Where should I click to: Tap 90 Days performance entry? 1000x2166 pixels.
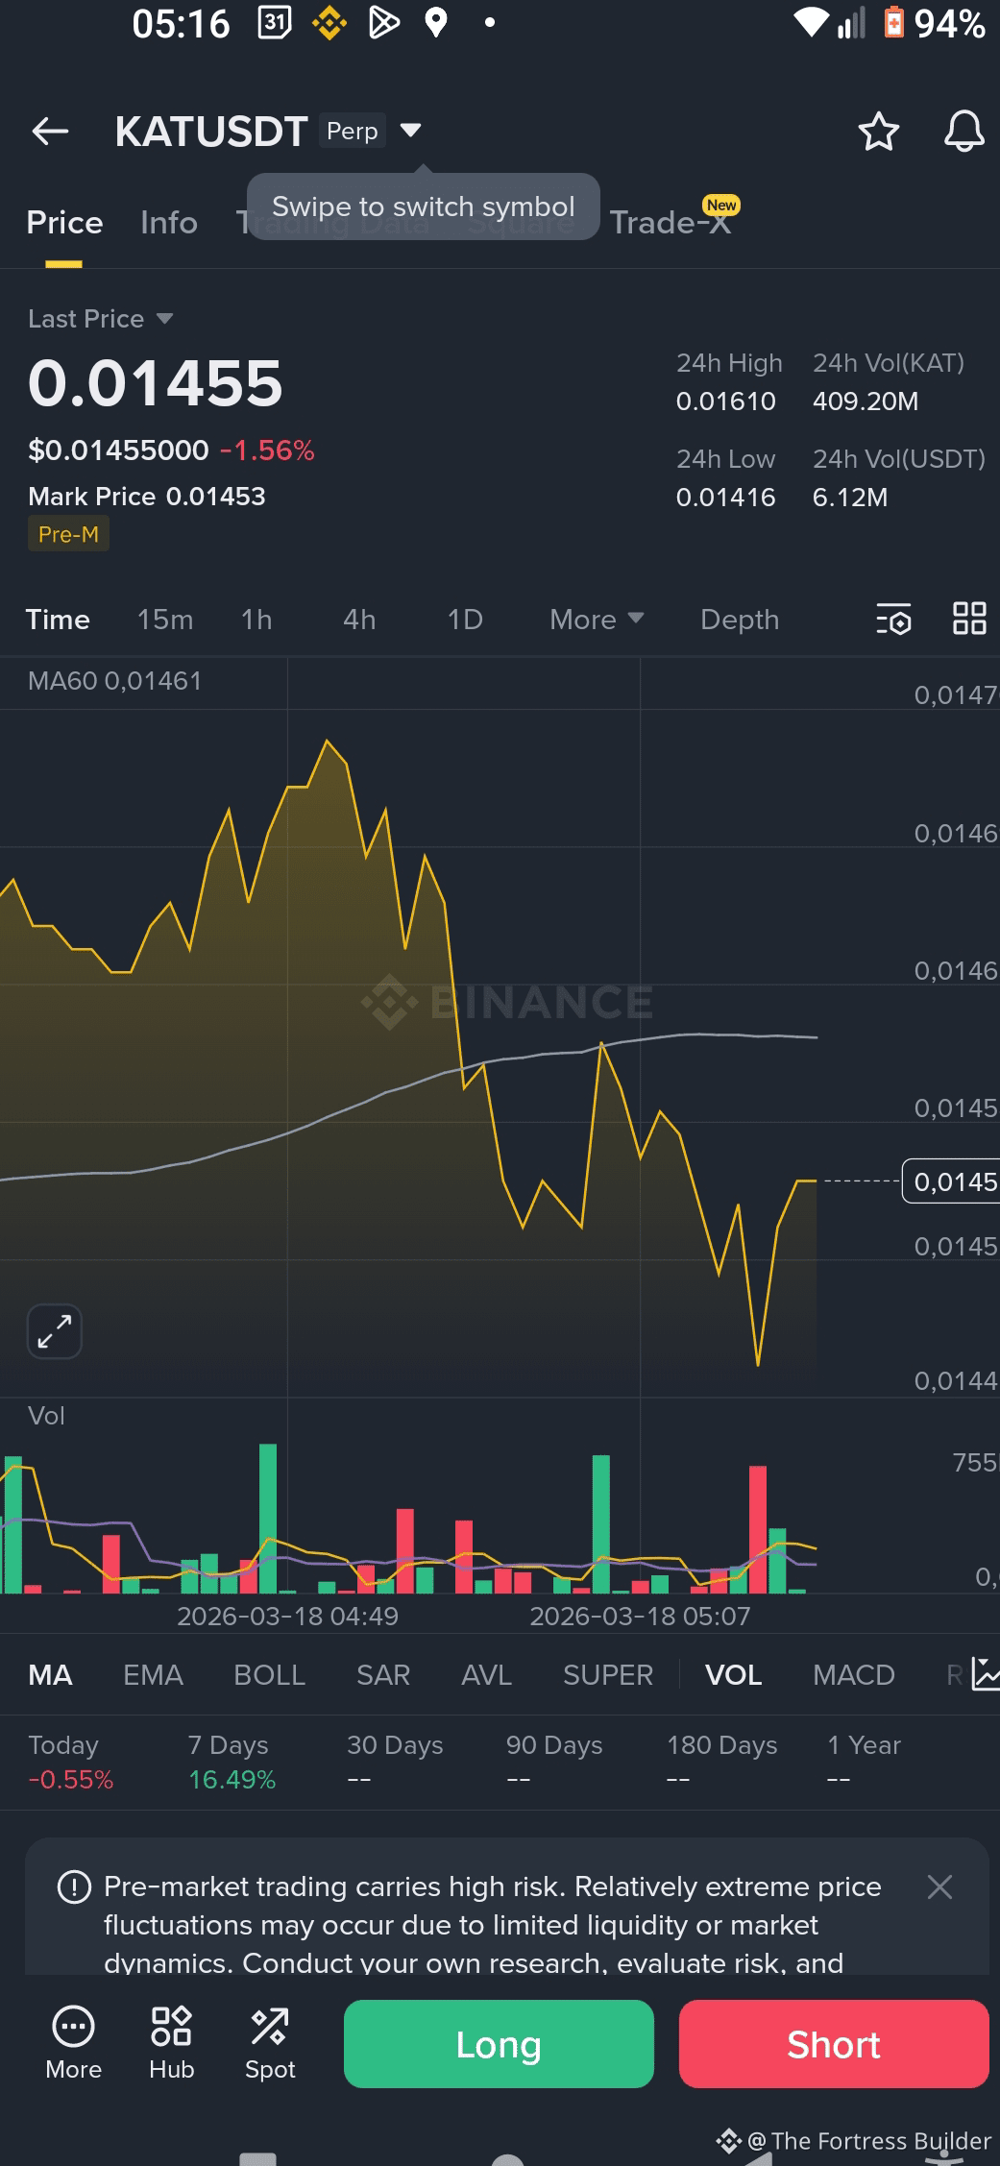tap(554, 1762)
